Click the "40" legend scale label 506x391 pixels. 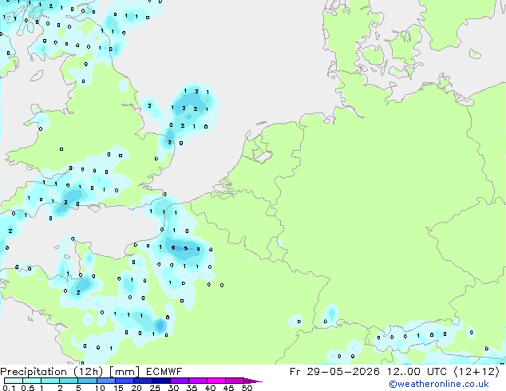[210, 388]
